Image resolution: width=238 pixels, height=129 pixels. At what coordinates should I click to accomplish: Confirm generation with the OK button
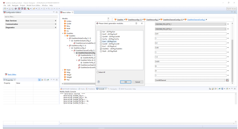[x=126, y=82]
